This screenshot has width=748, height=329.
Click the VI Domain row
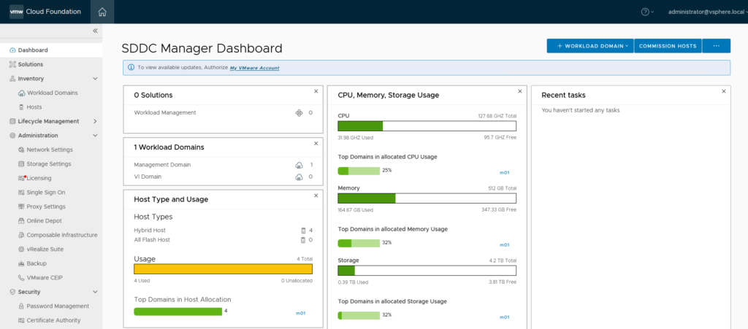(x=224, y=177)
